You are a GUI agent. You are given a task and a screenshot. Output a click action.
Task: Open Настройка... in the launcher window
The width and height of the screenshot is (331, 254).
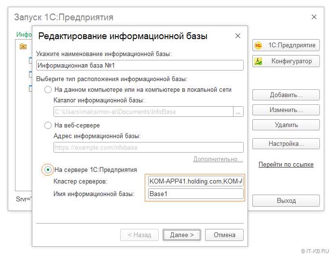click(x=286, y=144)
